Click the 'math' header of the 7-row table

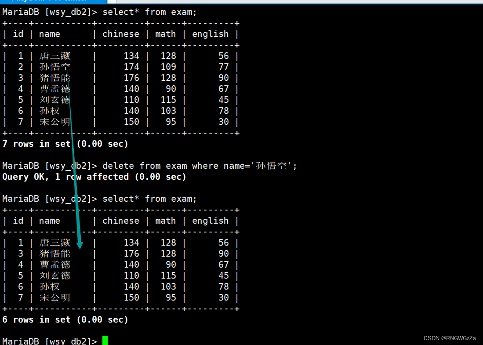coord(165,34)
